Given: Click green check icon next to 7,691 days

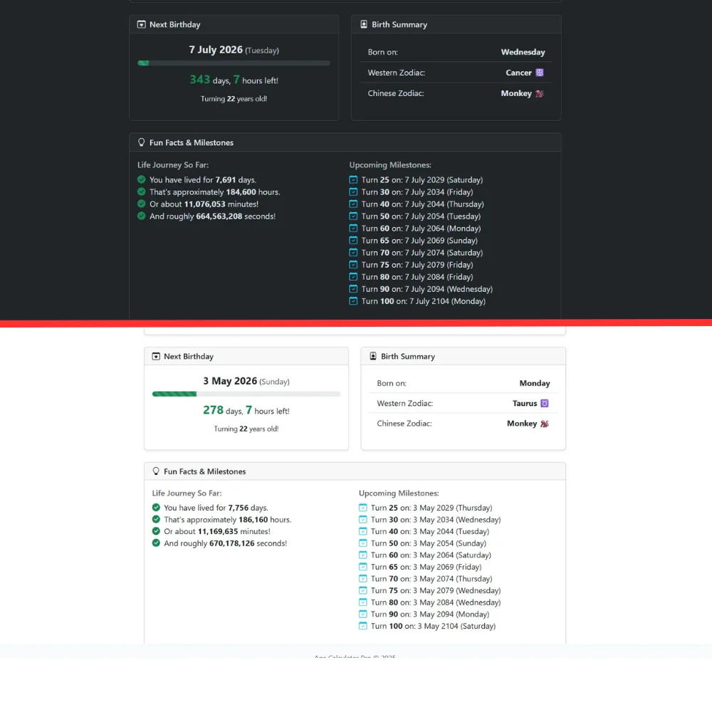Looking at the screenshot, I should [141, 179].
